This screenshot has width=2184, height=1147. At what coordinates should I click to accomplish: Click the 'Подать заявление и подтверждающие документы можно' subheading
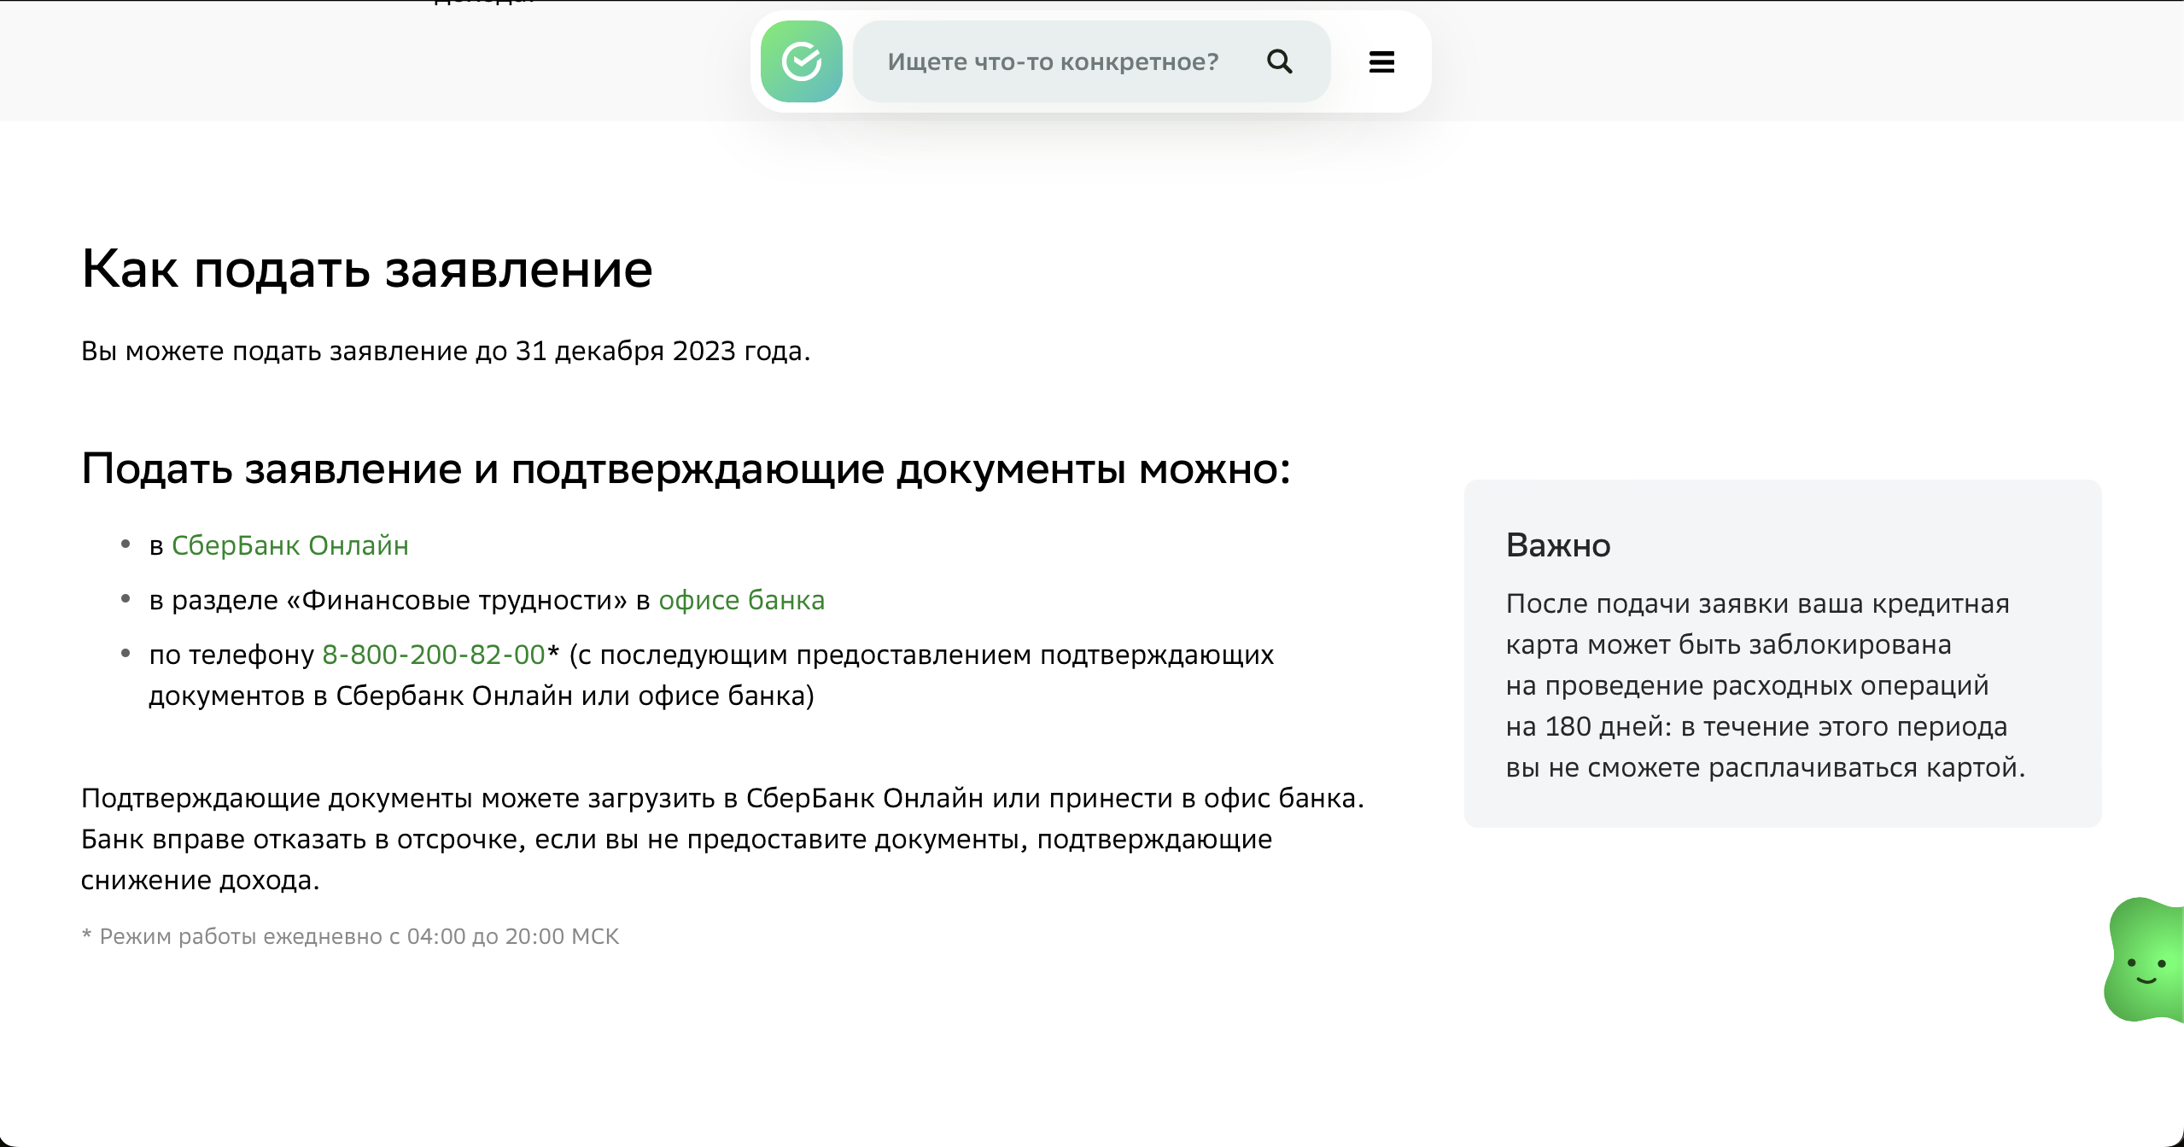click(686, 469)
